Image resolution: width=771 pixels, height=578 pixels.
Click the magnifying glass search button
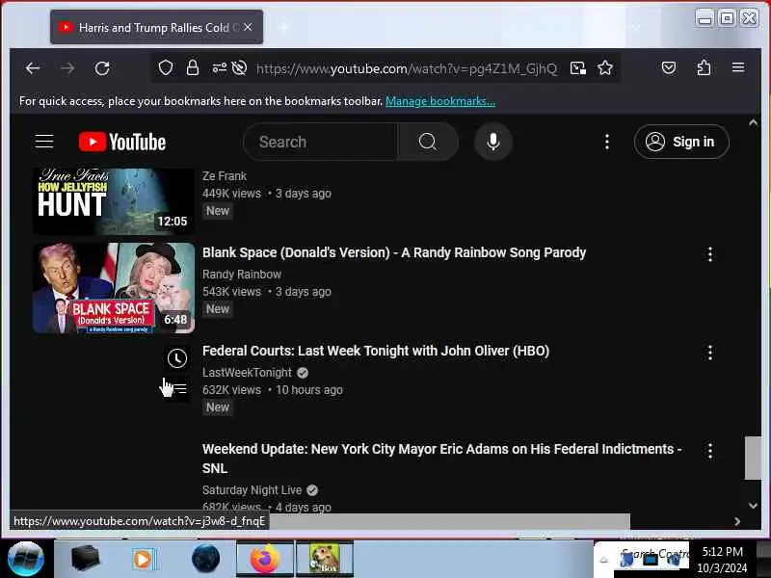click(428, 142)
